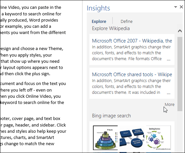Viewport: 185px width, 153px height.
Task: Click the scroll up arrow in Insights
Action: click(x=180, y=31)
